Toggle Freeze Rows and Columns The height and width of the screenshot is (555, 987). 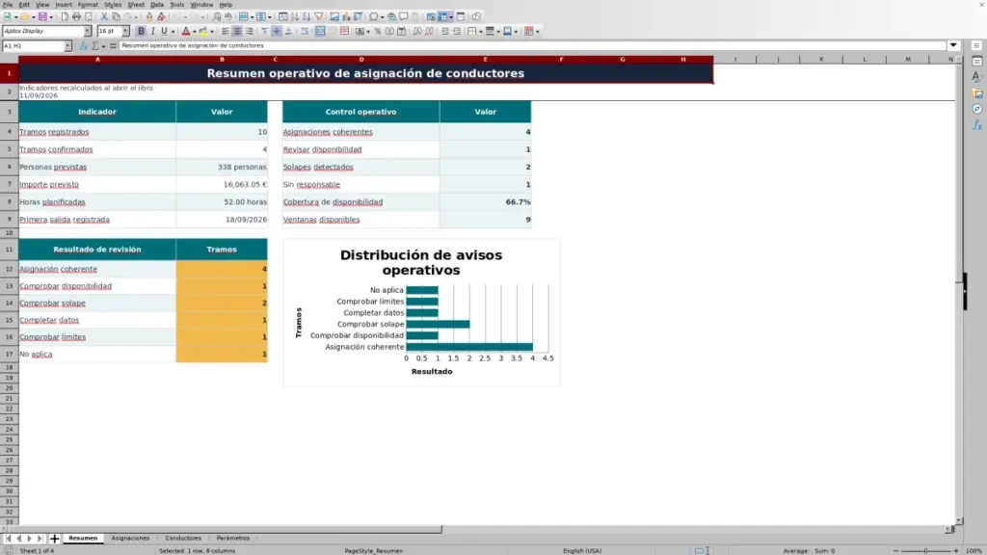pyautogui.click(x=443, y=17)
